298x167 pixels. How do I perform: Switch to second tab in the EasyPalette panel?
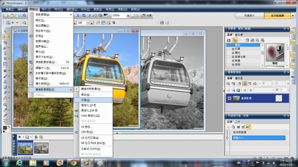pos(238,35)
